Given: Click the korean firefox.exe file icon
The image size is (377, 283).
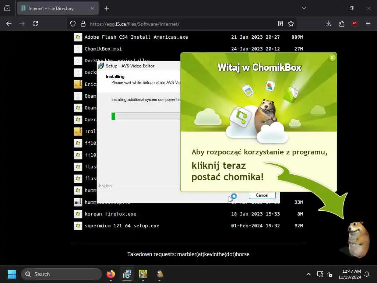Looking at the screenshot, I should (78, 214).
